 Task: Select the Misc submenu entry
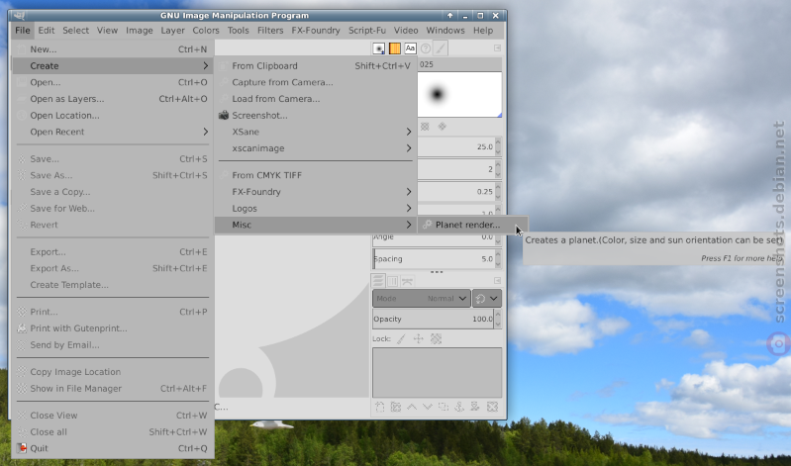[x=315, y=225]
